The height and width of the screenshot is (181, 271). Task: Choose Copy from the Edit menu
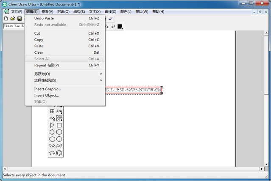65,40
